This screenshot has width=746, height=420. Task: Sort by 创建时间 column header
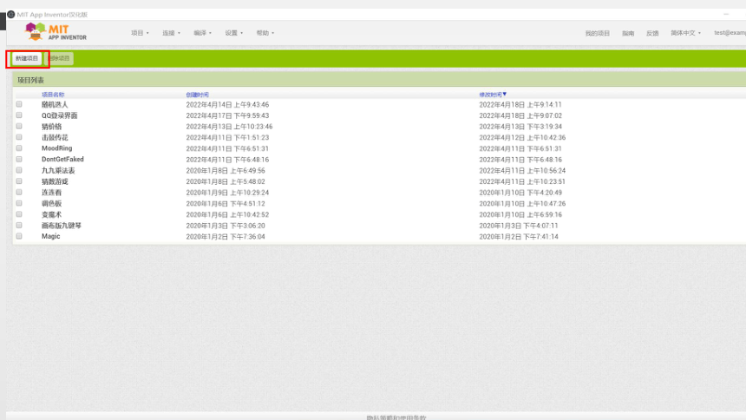[198, 95]
